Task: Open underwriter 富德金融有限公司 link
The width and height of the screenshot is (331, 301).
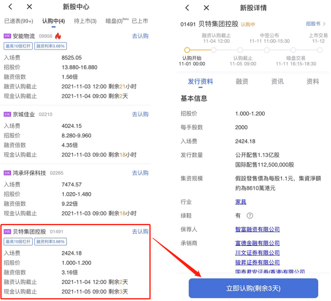Action: tap(257, 243)
